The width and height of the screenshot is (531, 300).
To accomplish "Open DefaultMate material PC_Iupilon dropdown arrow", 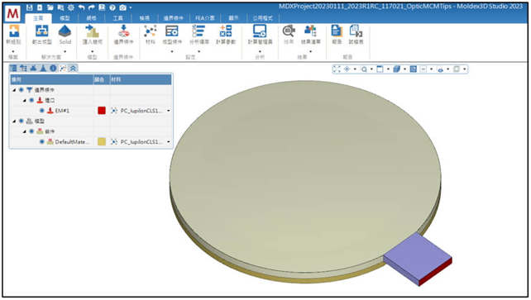I will (x=168, y=142).
